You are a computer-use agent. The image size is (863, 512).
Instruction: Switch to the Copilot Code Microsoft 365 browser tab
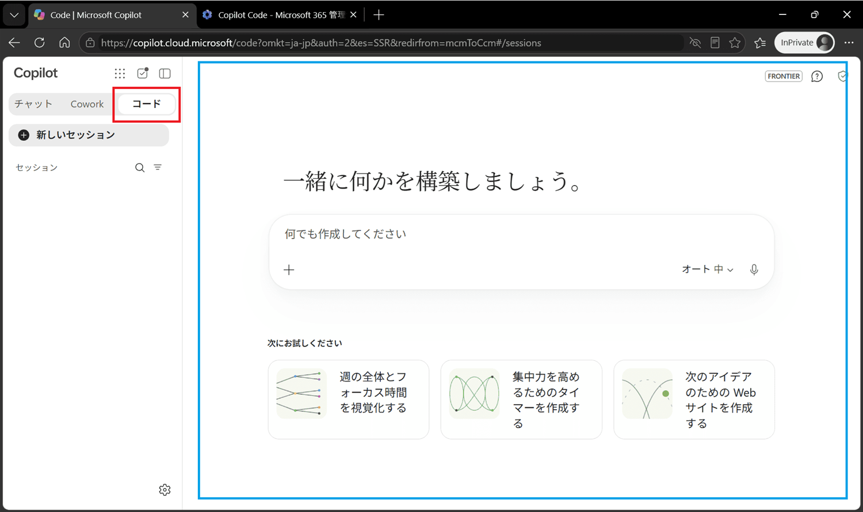click(281, 15)
